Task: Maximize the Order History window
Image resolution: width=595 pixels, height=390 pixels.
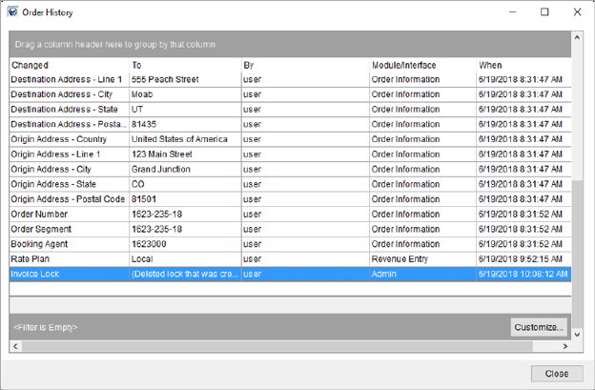Action: (x=544, y=12)
